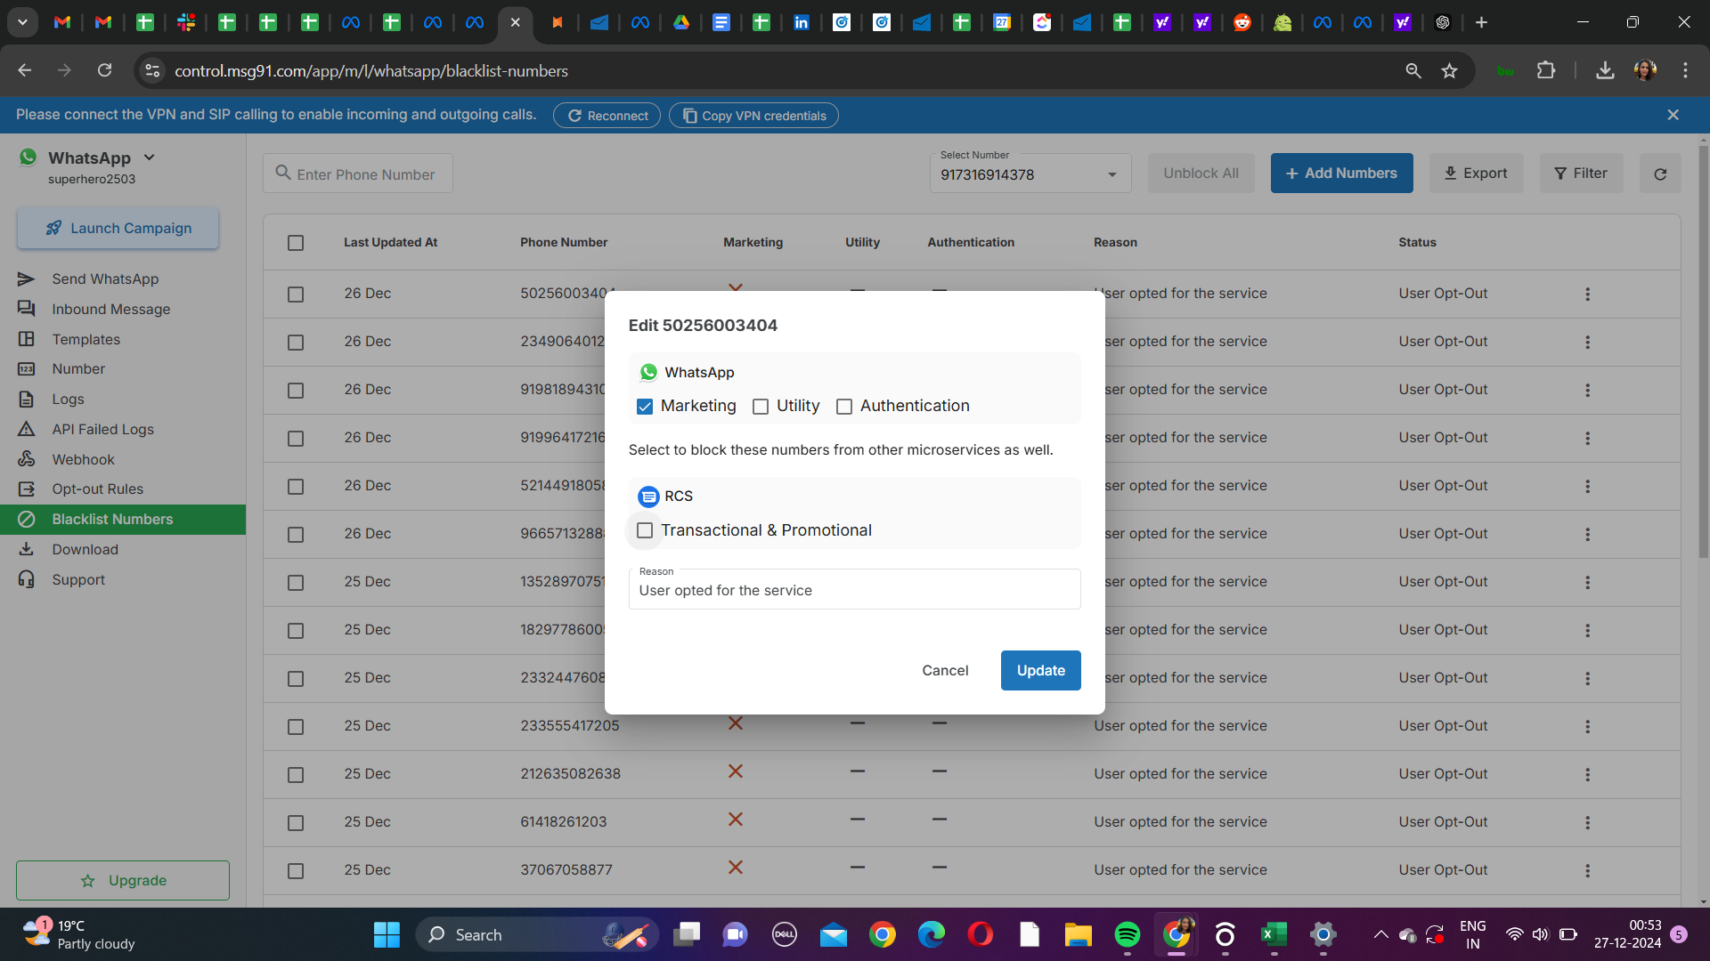Click the Update button in dialog
Viewport: 1710px width, 961px height.
click(1040, 670)
